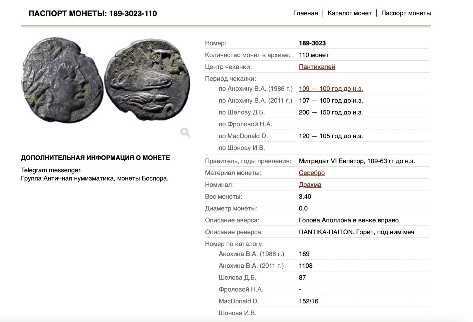This screenshot has width=473, height=322.
Task: Click the label Номинал:
Action: (x=219, y=185)
